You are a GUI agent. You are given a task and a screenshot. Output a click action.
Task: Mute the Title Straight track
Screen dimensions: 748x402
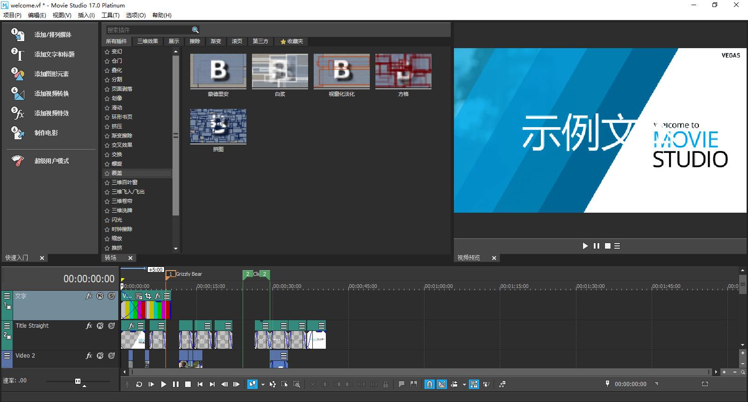coord(100,326)
